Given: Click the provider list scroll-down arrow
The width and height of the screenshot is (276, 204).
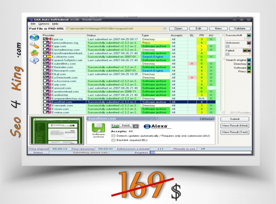Looking at the screenshot, I should point(222,112).
